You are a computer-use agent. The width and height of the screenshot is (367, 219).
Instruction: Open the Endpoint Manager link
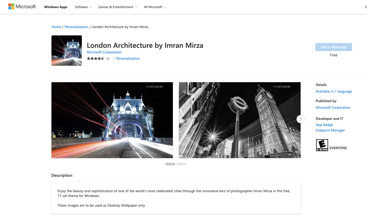(x=330, y=130)
